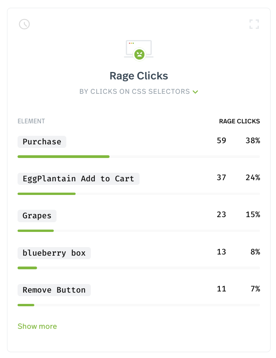Click the green chevron beside CSS selectors
This screenshot has width=276, height=358.
point(195,92)
